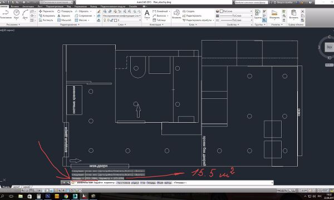The width and height of the screenshot is (334, 200).
Task: Click the Insert block (Вставить) icon
Action: point(176,14)
